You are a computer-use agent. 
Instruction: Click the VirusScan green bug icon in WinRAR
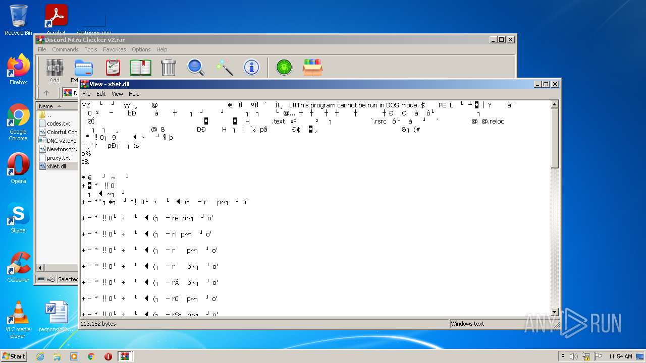click(284, 67)
